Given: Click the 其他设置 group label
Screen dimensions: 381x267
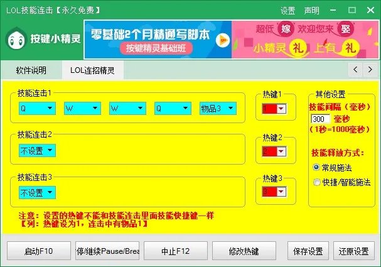Looking at the screenshot, I should (x=330, y=94).
